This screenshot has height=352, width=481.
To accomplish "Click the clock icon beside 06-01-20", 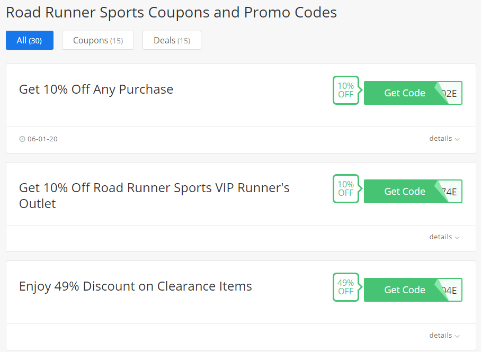I will 22,139.
